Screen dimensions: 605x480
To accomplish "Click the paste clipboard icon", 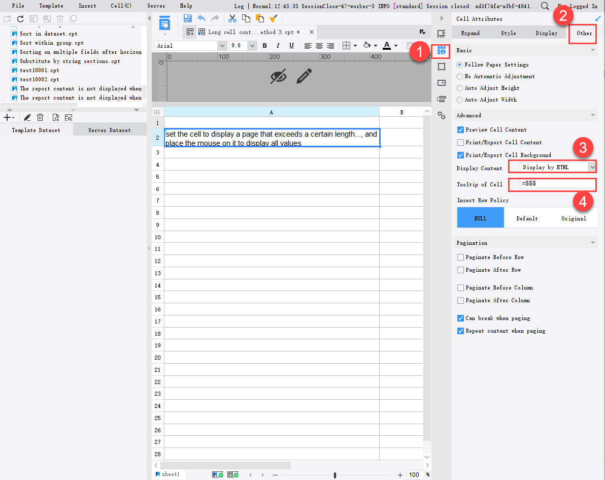I will (x=260, y=18).
